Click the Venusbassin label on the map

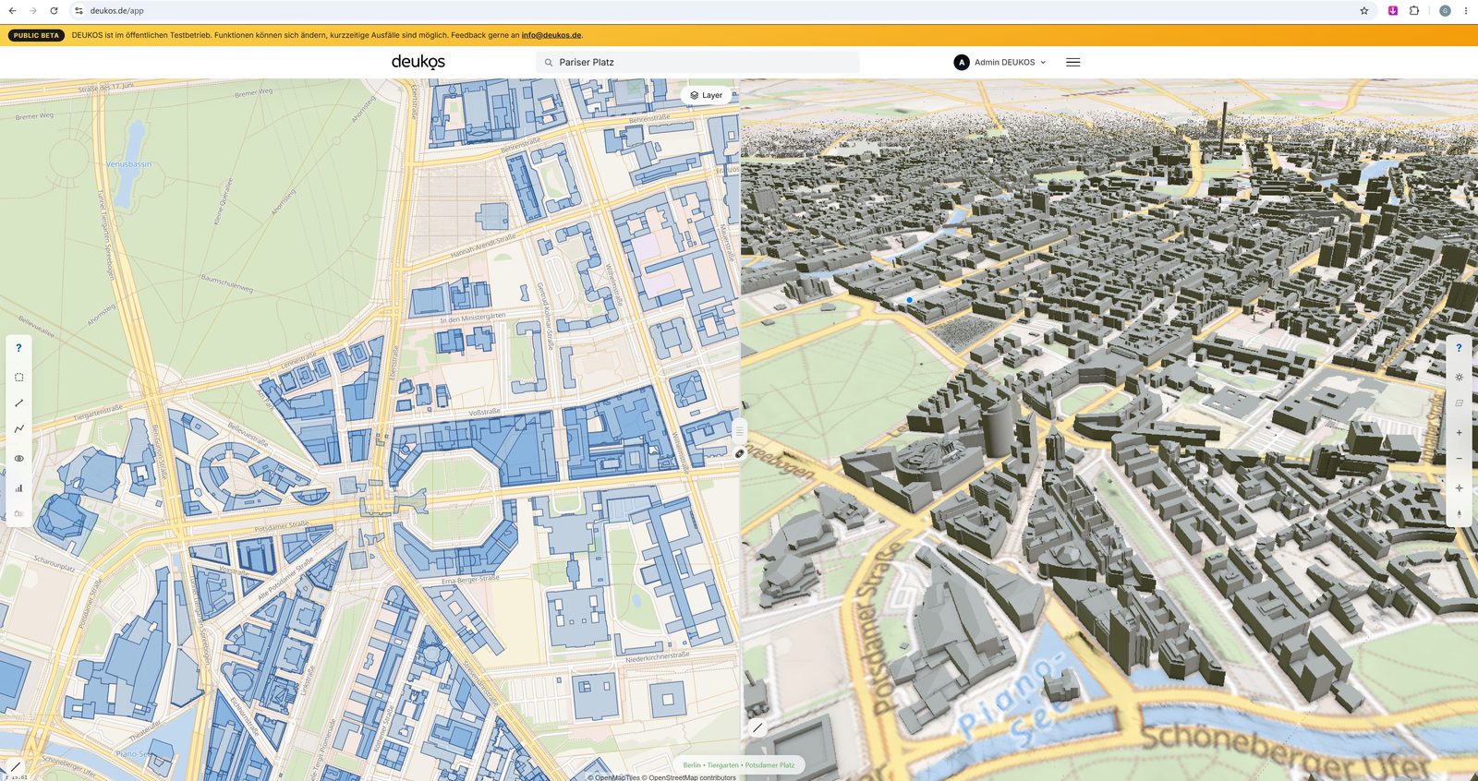click(x=129, y=164)
